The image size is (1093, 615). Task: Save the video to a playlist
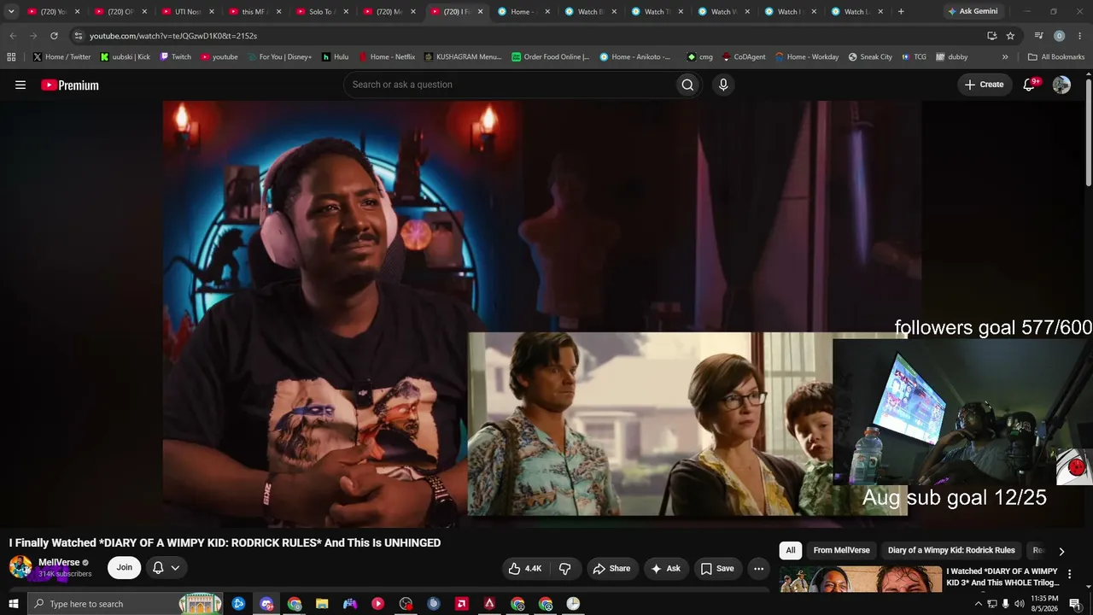pyautogui.click(x=717, y=568)
